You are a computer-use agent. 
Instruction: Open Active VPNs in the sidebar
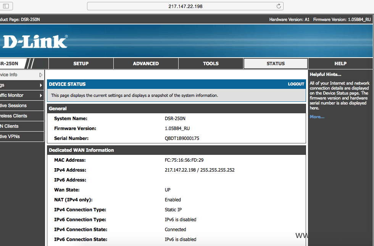[x=22, y=137]
